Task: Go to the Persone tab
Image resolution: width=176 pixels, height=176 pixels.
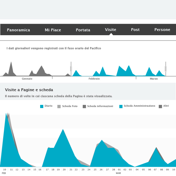Action: click(x=162, y=30)
